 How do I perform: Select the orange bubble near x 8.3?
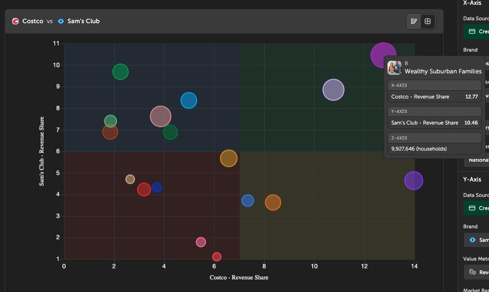[x=273, y=203]
